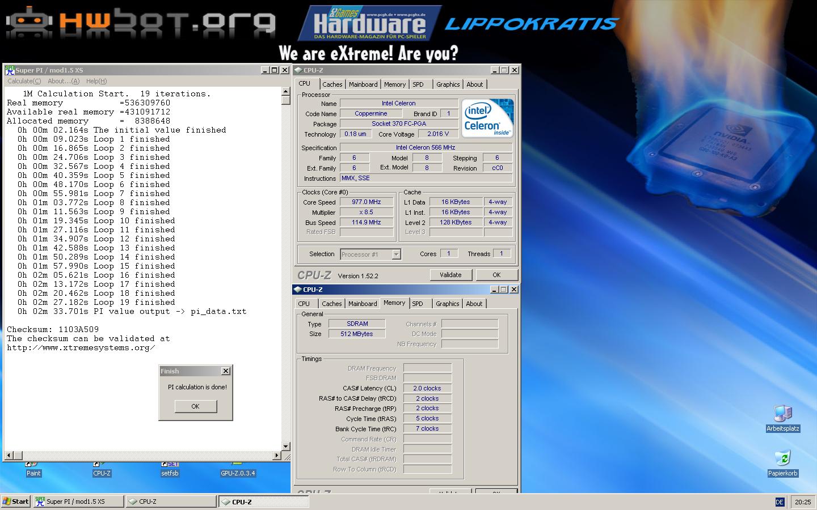
Task: Minimize the lower CPU-Z window
Action: (x=493, y=290)
